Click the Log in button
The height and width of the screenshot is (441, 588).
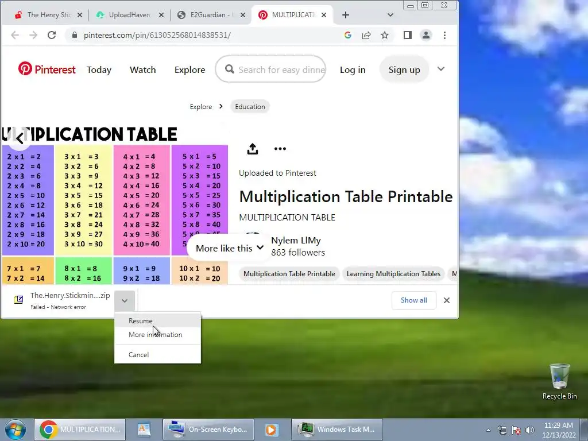click(x=353, y=69)
